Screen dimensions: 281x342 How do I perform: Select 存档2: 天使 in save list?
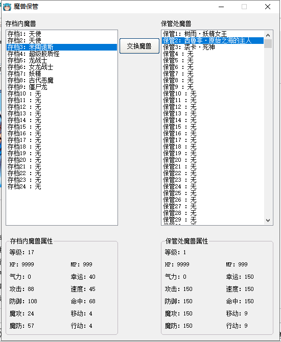pos(62,40)
